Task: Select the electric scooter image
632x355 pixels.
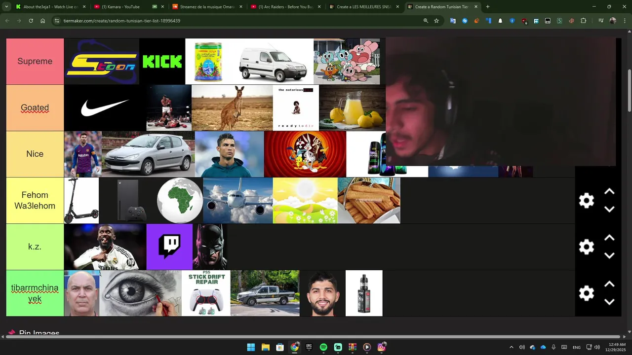Action: (81, 200)
